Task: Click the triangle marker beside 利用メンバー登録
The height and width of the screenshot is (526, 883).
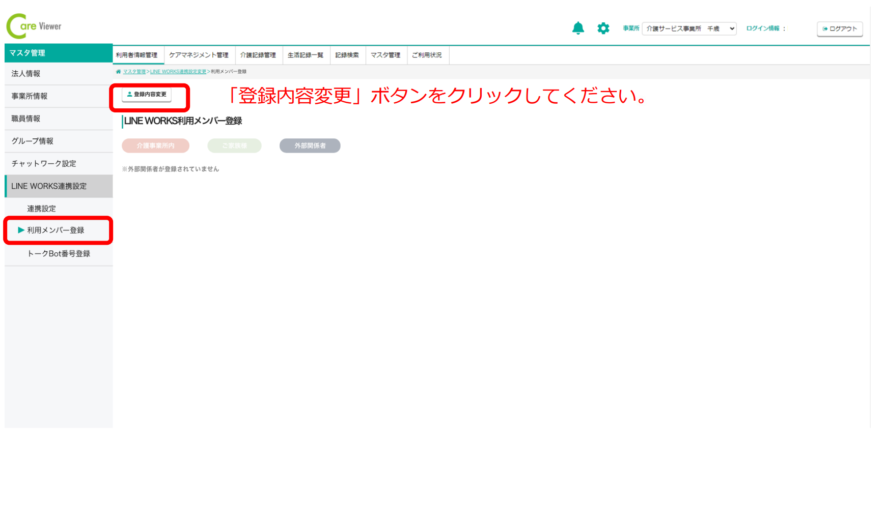Action: tap(20, 230)
